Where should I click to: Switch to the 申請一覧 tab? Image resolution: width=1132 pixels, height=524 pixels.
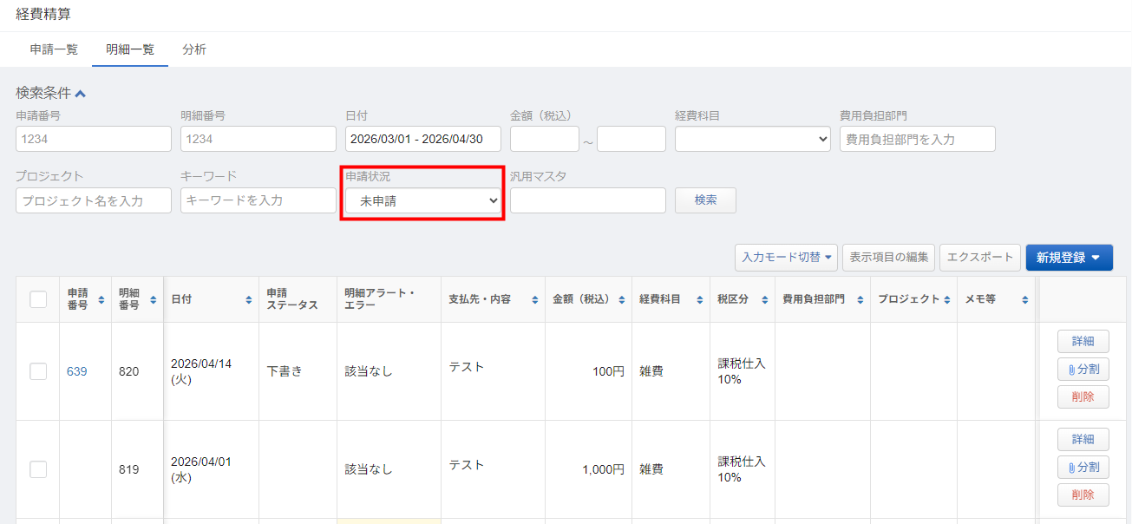[x=54, y=49]
